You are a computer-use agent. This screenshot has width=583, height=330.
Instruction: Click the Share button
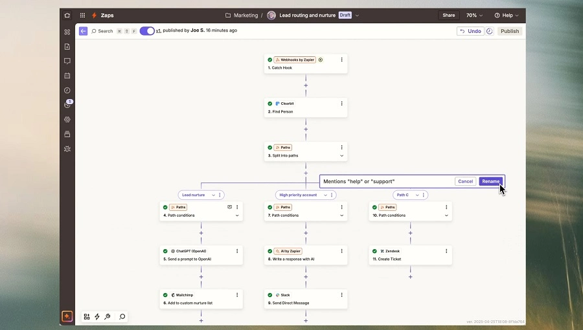point(449,16)
